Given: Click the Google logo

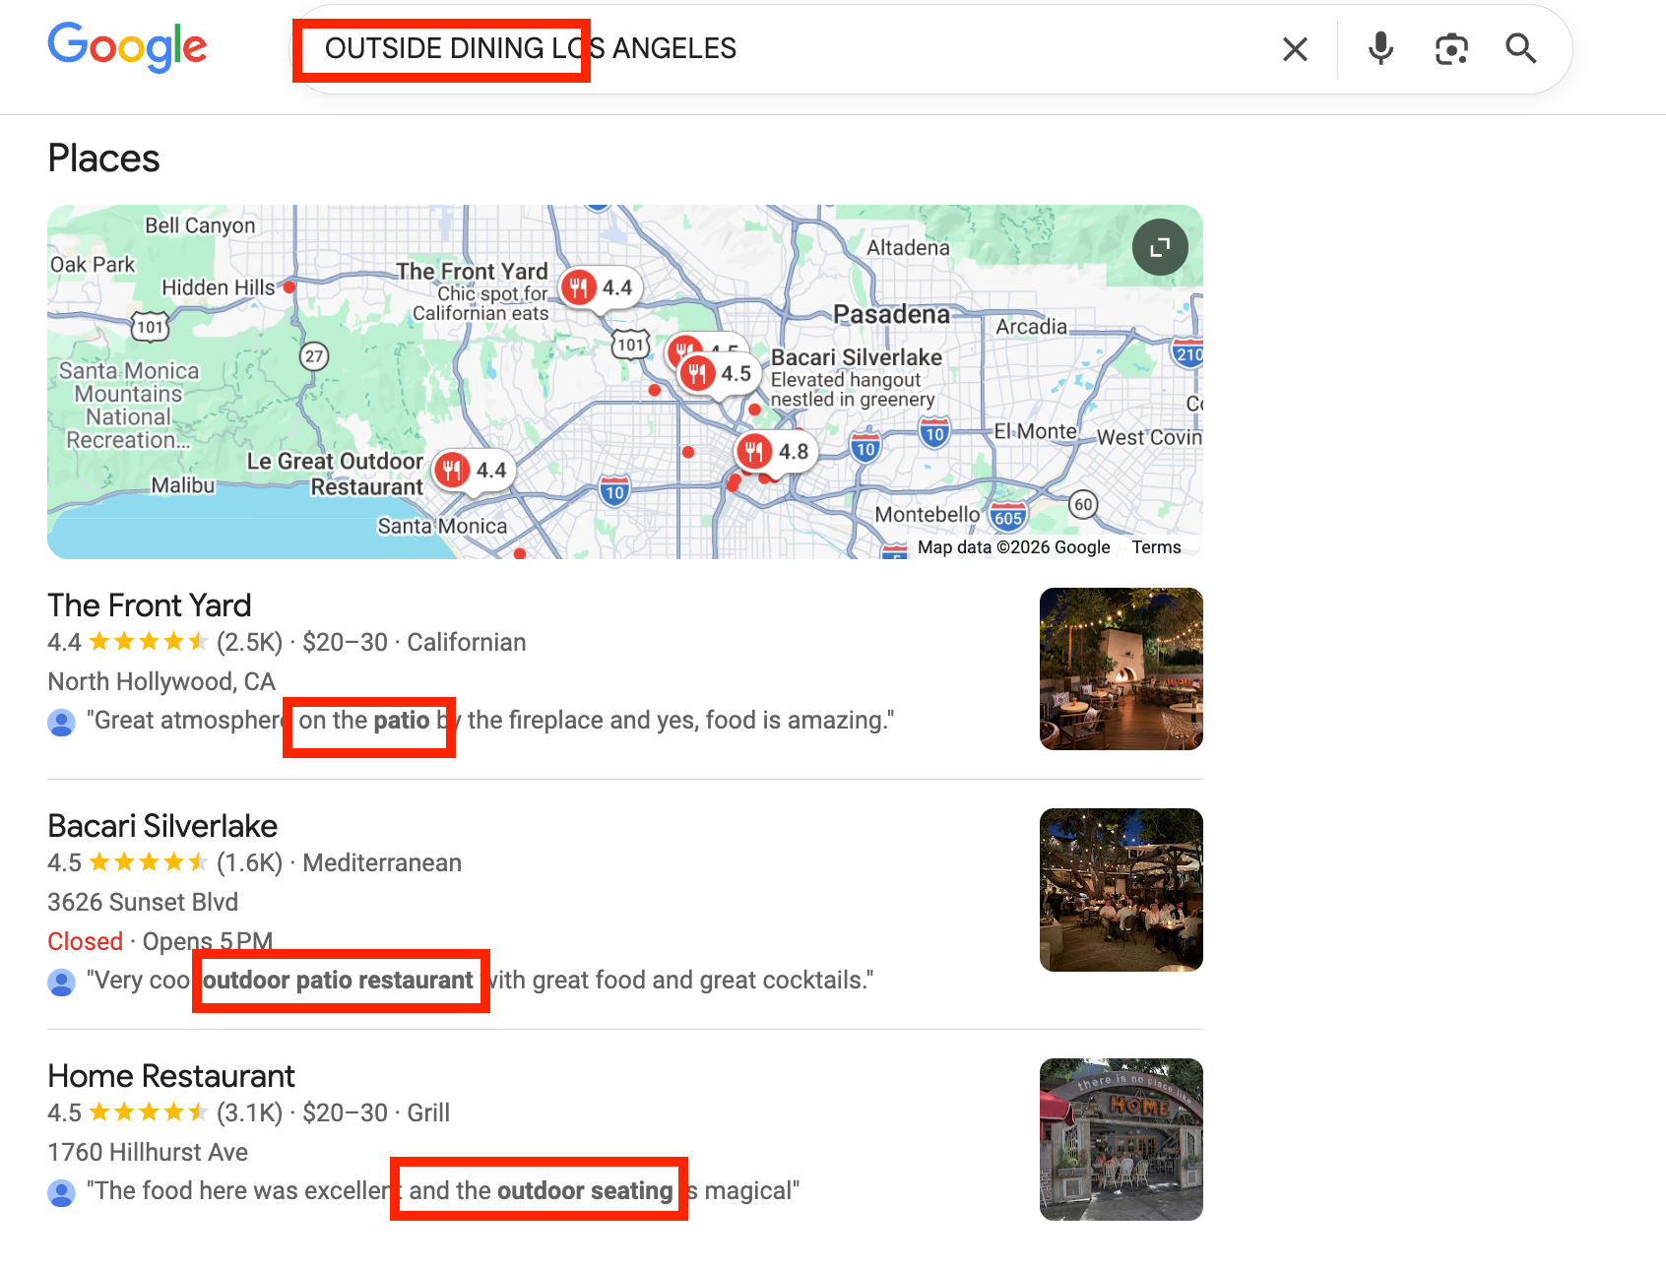Looking at the screenshot, I should [127, 47].
